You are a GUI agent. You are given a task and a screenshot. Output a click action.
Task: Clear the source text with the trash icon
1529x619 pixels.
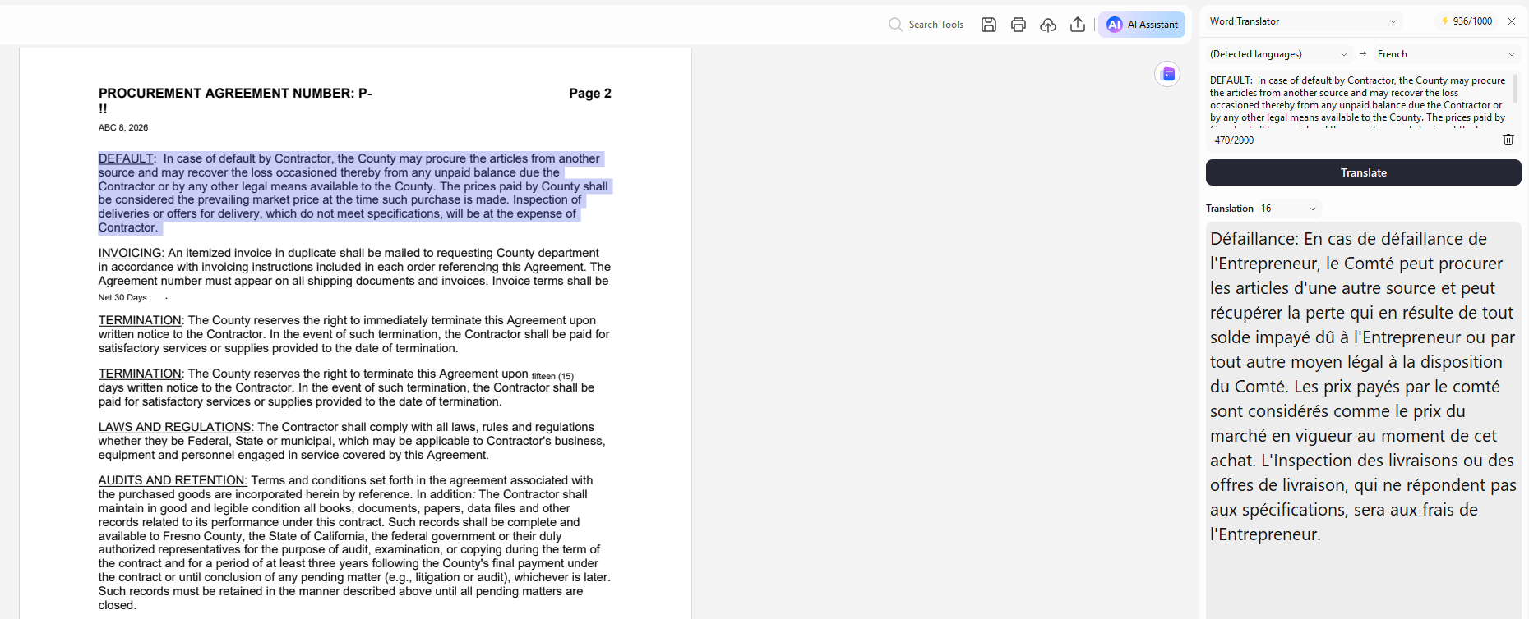coord(1508,140)
